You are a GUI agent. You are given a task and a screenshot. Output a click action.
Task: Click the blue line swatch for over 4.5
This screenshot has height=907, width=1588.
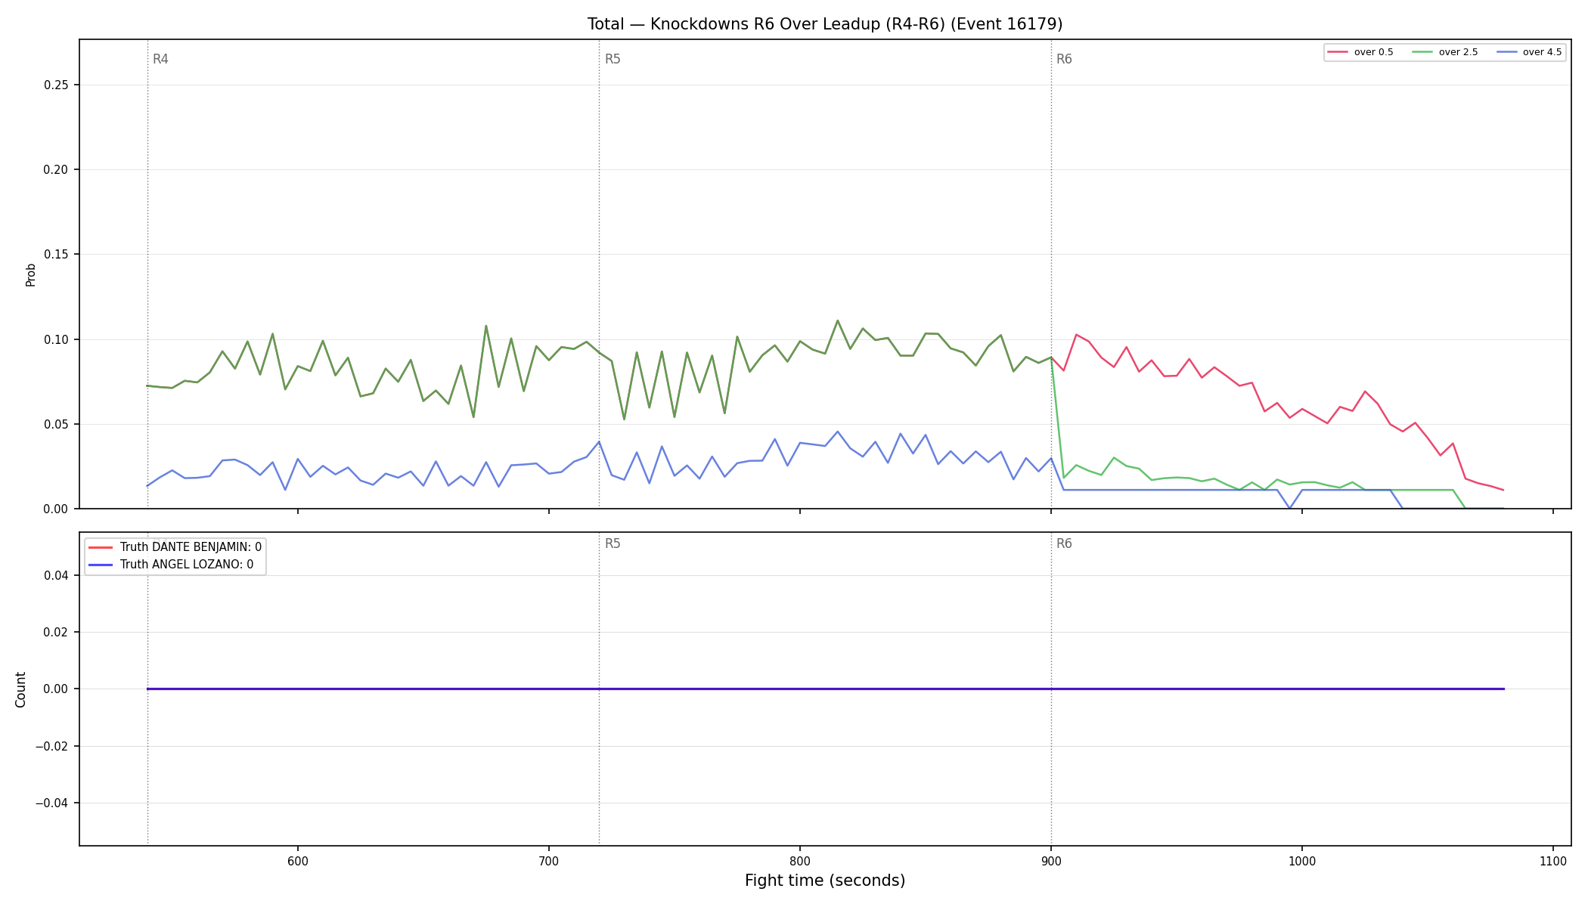click(x=1506, y=52)
